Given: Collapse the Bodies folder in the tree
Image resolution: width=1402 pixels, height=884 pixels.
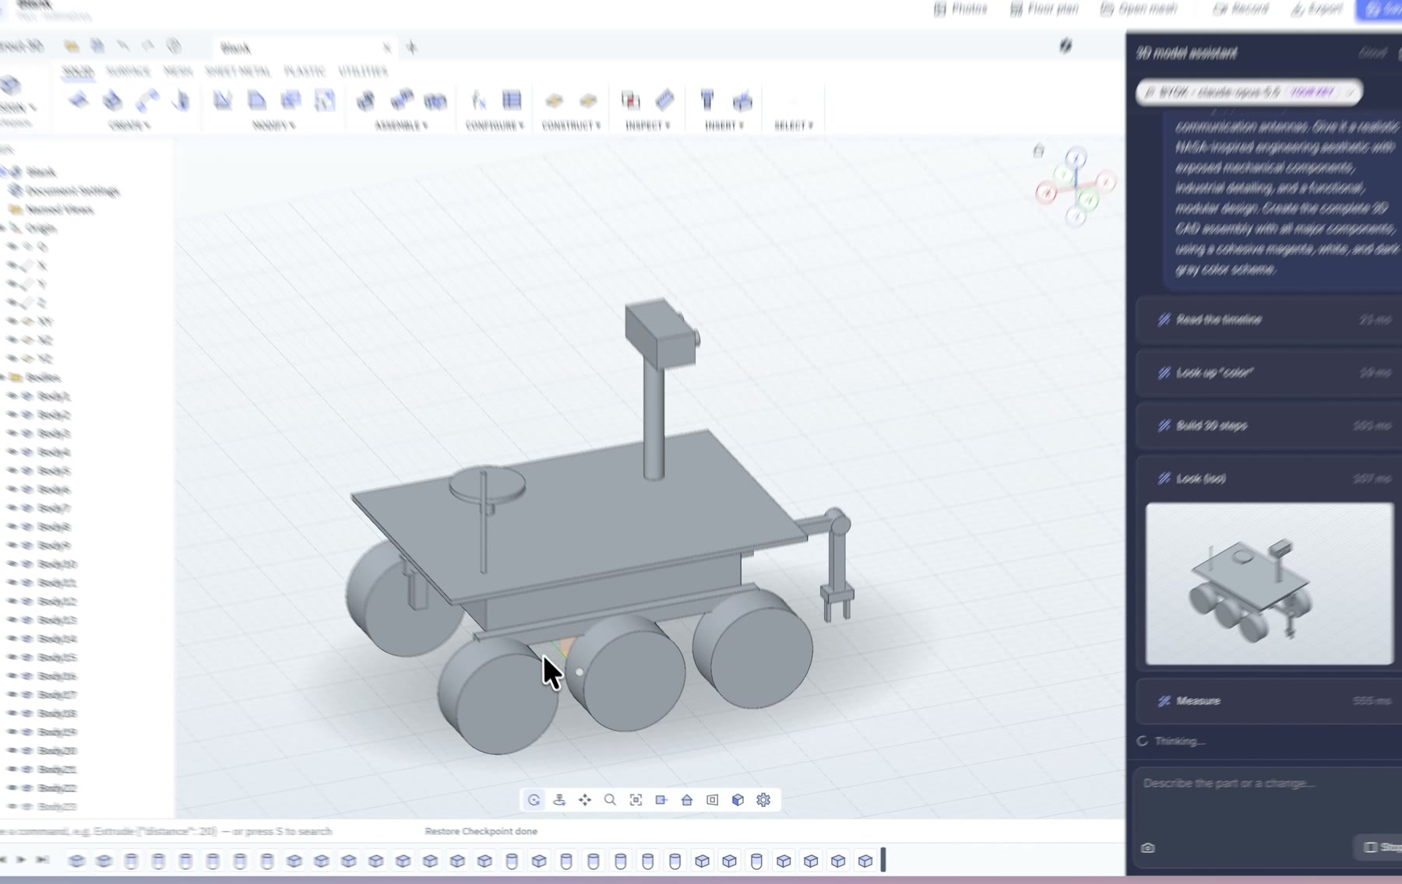Looking at the screenshot, I should 4,377.
